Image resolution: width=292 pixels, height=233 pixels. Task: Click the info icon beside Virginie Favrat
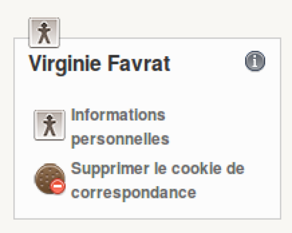(x=255, y=61)
